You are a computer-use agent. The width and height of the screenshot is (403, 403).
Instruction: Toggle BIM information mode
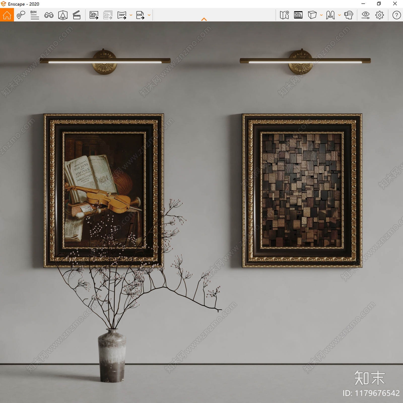[35, 15]
